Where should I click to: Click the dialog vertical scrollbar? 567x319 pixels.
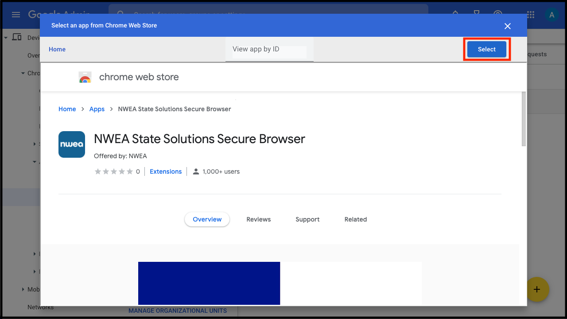(x=524, y=119)
